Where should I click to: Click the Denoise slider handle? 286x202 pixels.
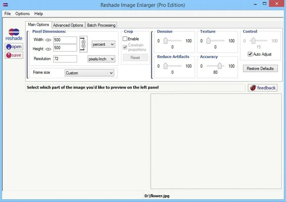[x=166, y=41]
